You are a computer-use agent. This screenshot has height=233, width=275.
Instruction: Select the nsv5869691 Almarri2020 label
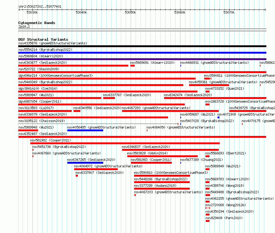(x=152, y=63)
